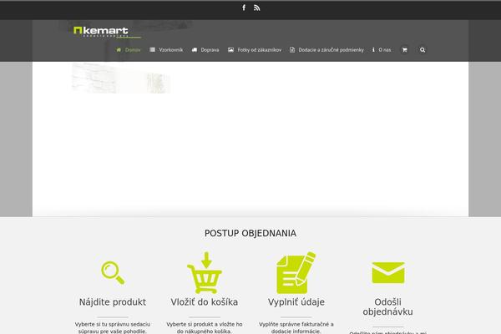The width and height of the screenshot is (501, 334).
Task: Click the green basket with arrow icon
Action: pyautogui.click(x=205, y=273)
